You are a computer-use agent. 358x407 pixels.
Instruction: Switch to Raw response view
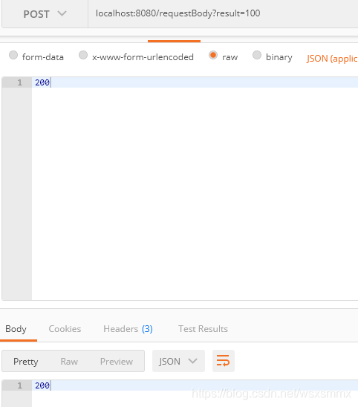pos(69,361)
